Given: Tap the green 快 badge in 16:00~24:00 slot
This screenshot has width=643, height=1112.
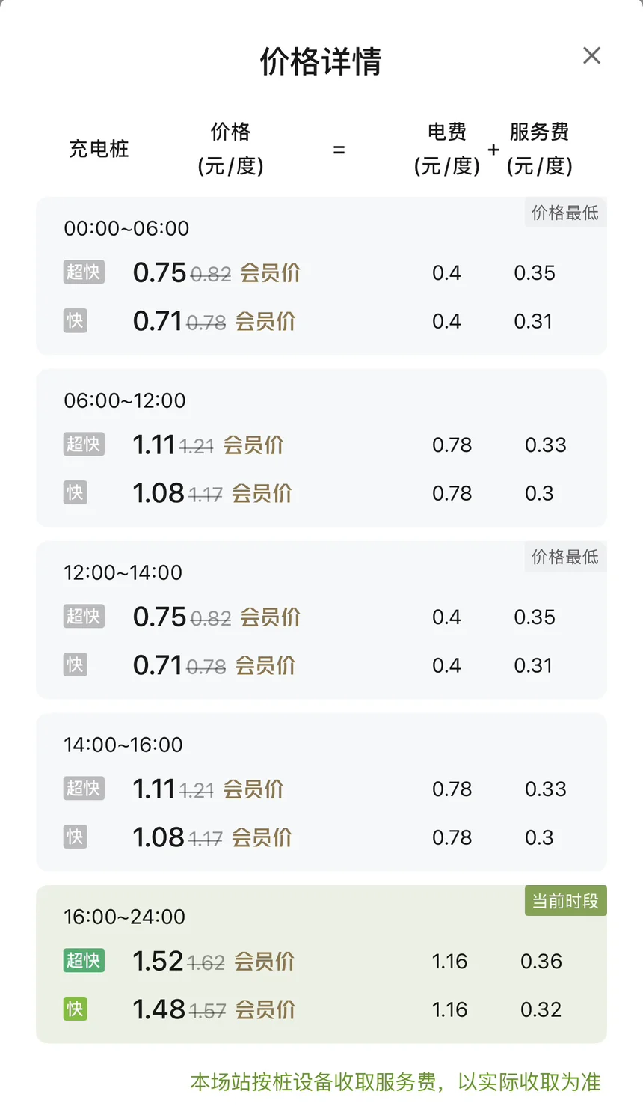Looking at the screenshot, I should pos(75,1009).
